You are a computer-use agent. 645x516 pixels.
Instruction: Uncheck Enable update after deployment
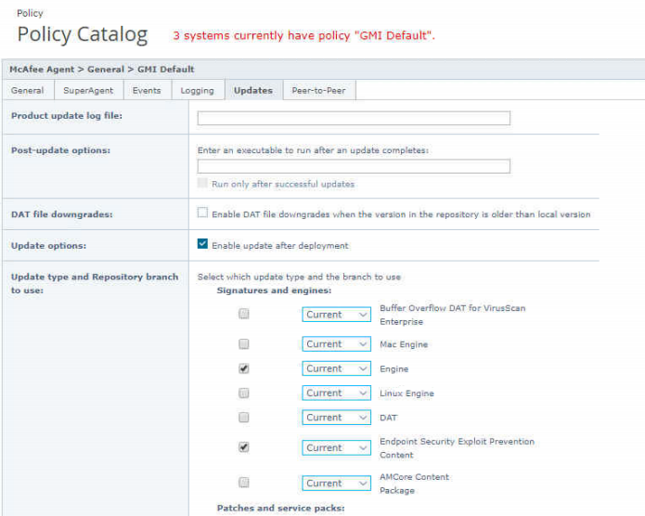pyautogui.click(x=202, y=243)
